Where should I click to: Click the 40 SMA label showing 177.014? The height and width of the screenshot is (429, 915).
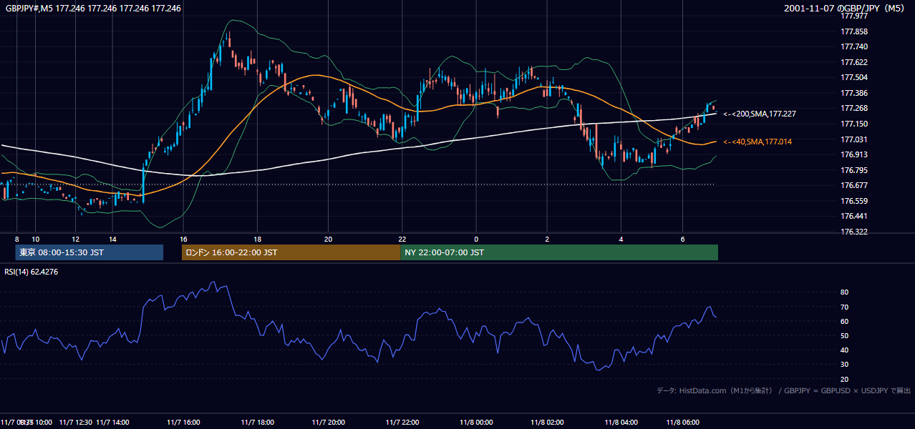pyautogui.click(x=757, y=142)
